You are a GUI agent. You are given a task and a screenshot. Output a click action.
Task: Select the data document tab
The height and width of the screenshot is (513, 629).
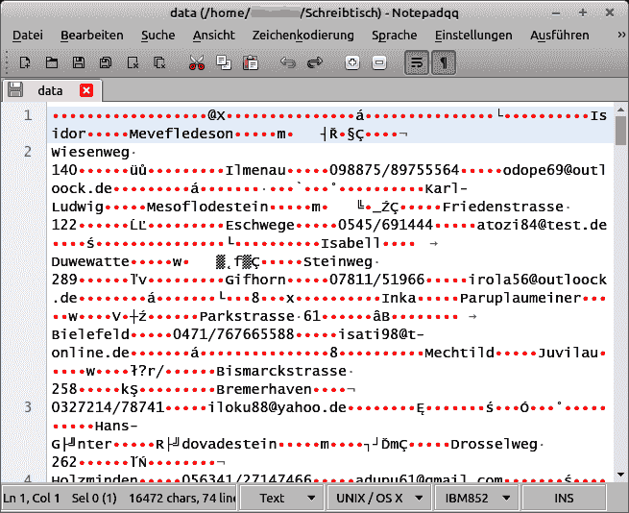pos(52,90)
